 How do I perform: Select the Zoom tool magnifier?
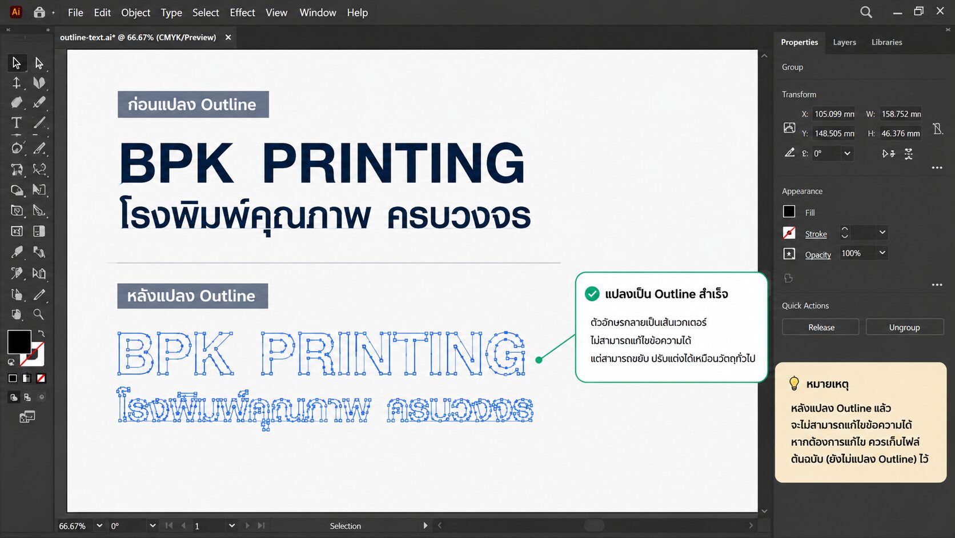coord(38,314)
